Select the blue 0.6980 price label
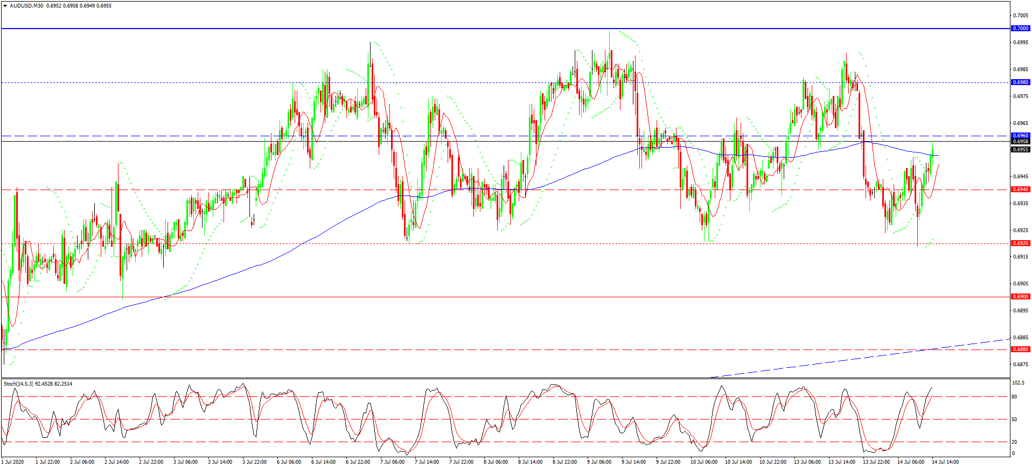Viewport: 1032px width, 468px height. click(1020, 82)
